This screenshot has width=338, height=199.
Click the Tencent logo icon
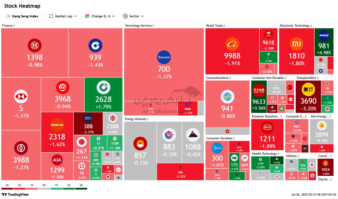pos(164,57)
